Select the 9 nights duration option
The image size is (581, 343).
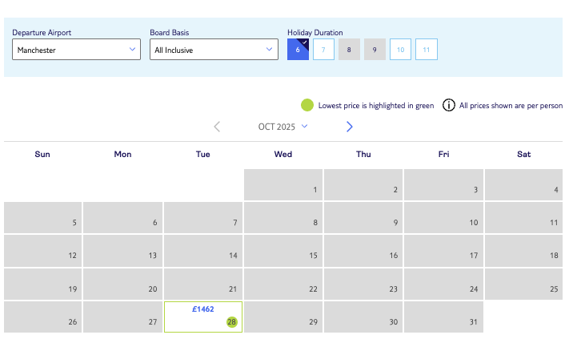[x=375, y=50]
